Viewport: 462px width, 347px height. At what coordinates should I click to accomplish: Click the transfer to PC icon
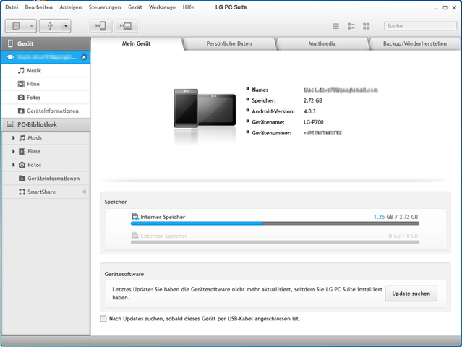click(126, 26)
